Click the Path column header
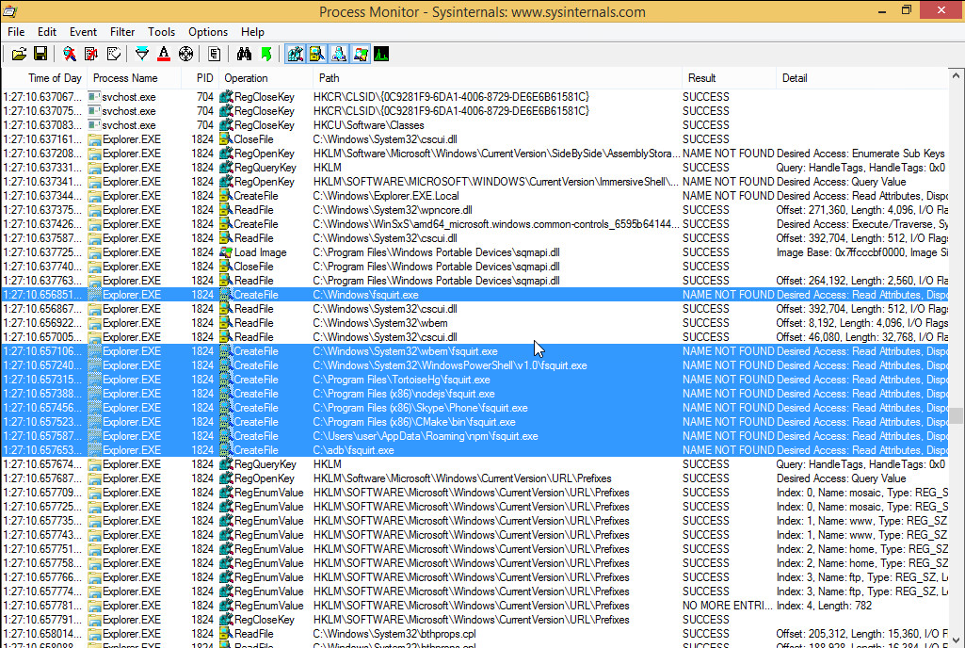Screen dimensions: 965x648 pyautogui.click(x=497, y=78)
